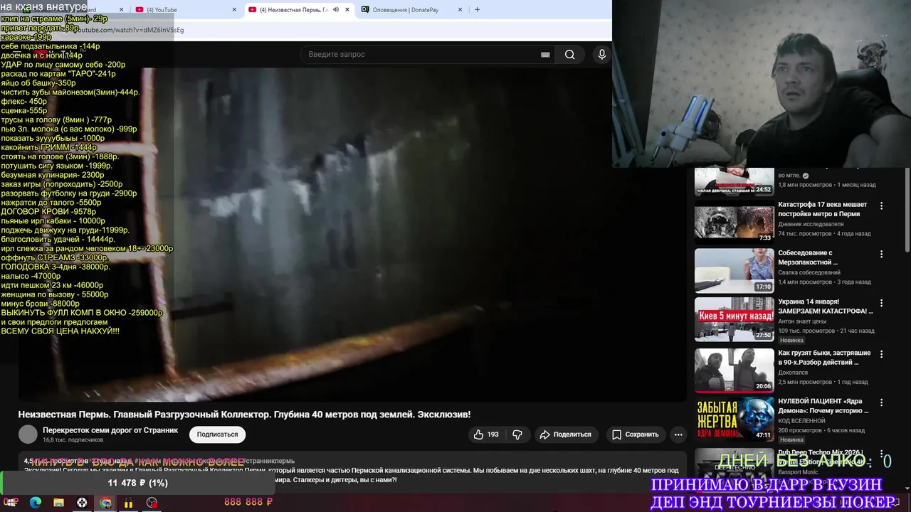The image size is (911, 512).
Task: Dislike the video with thumbs-down icon
Action: point(517,434)
